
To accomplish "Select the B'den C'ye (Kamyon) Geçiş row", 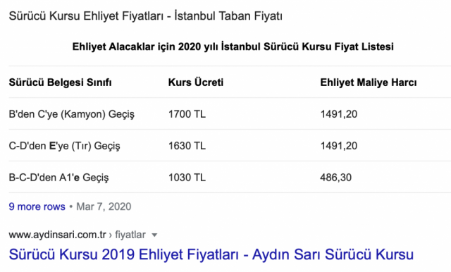I will [230, 114].
